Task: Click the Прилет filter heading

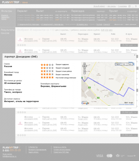Action: [113, 11]
